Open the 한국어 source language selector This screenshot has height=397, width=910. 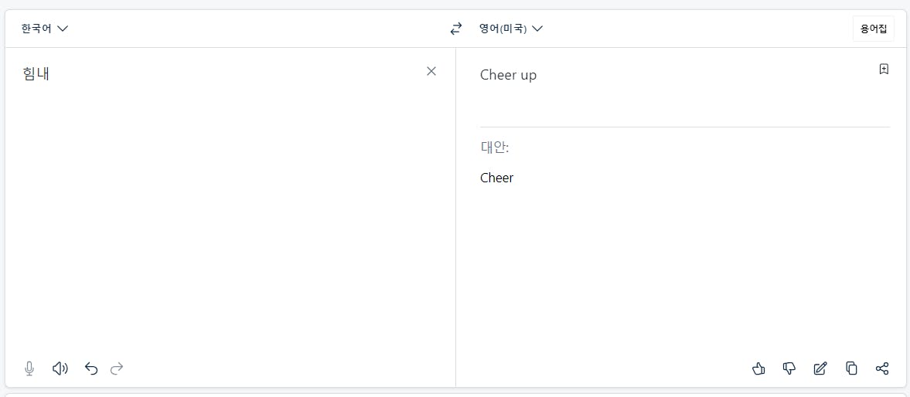click(37, 29)
